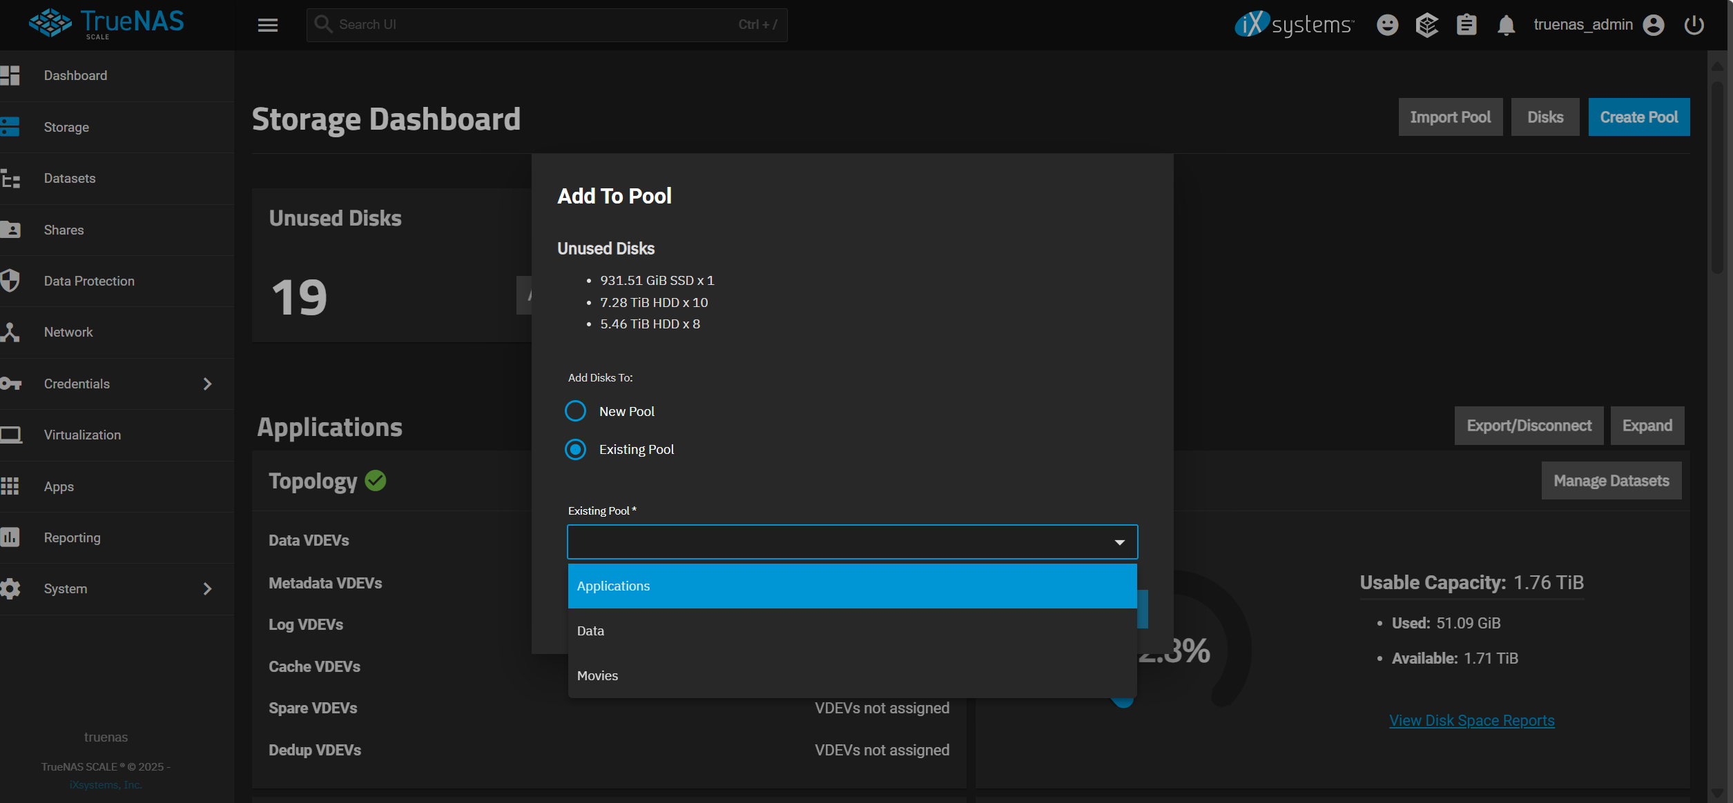Image resolution: width=1733 pixels, height=803 pixels.
Task: Expand the System sidebar menu
Action: pos(206,588)
